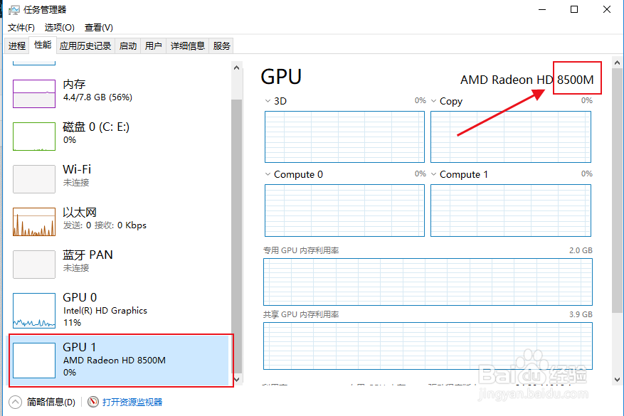Image resolution: width=624 pixels, height=416 pixels.
Task: Close the Task Manager window
Action: point(606,9)
